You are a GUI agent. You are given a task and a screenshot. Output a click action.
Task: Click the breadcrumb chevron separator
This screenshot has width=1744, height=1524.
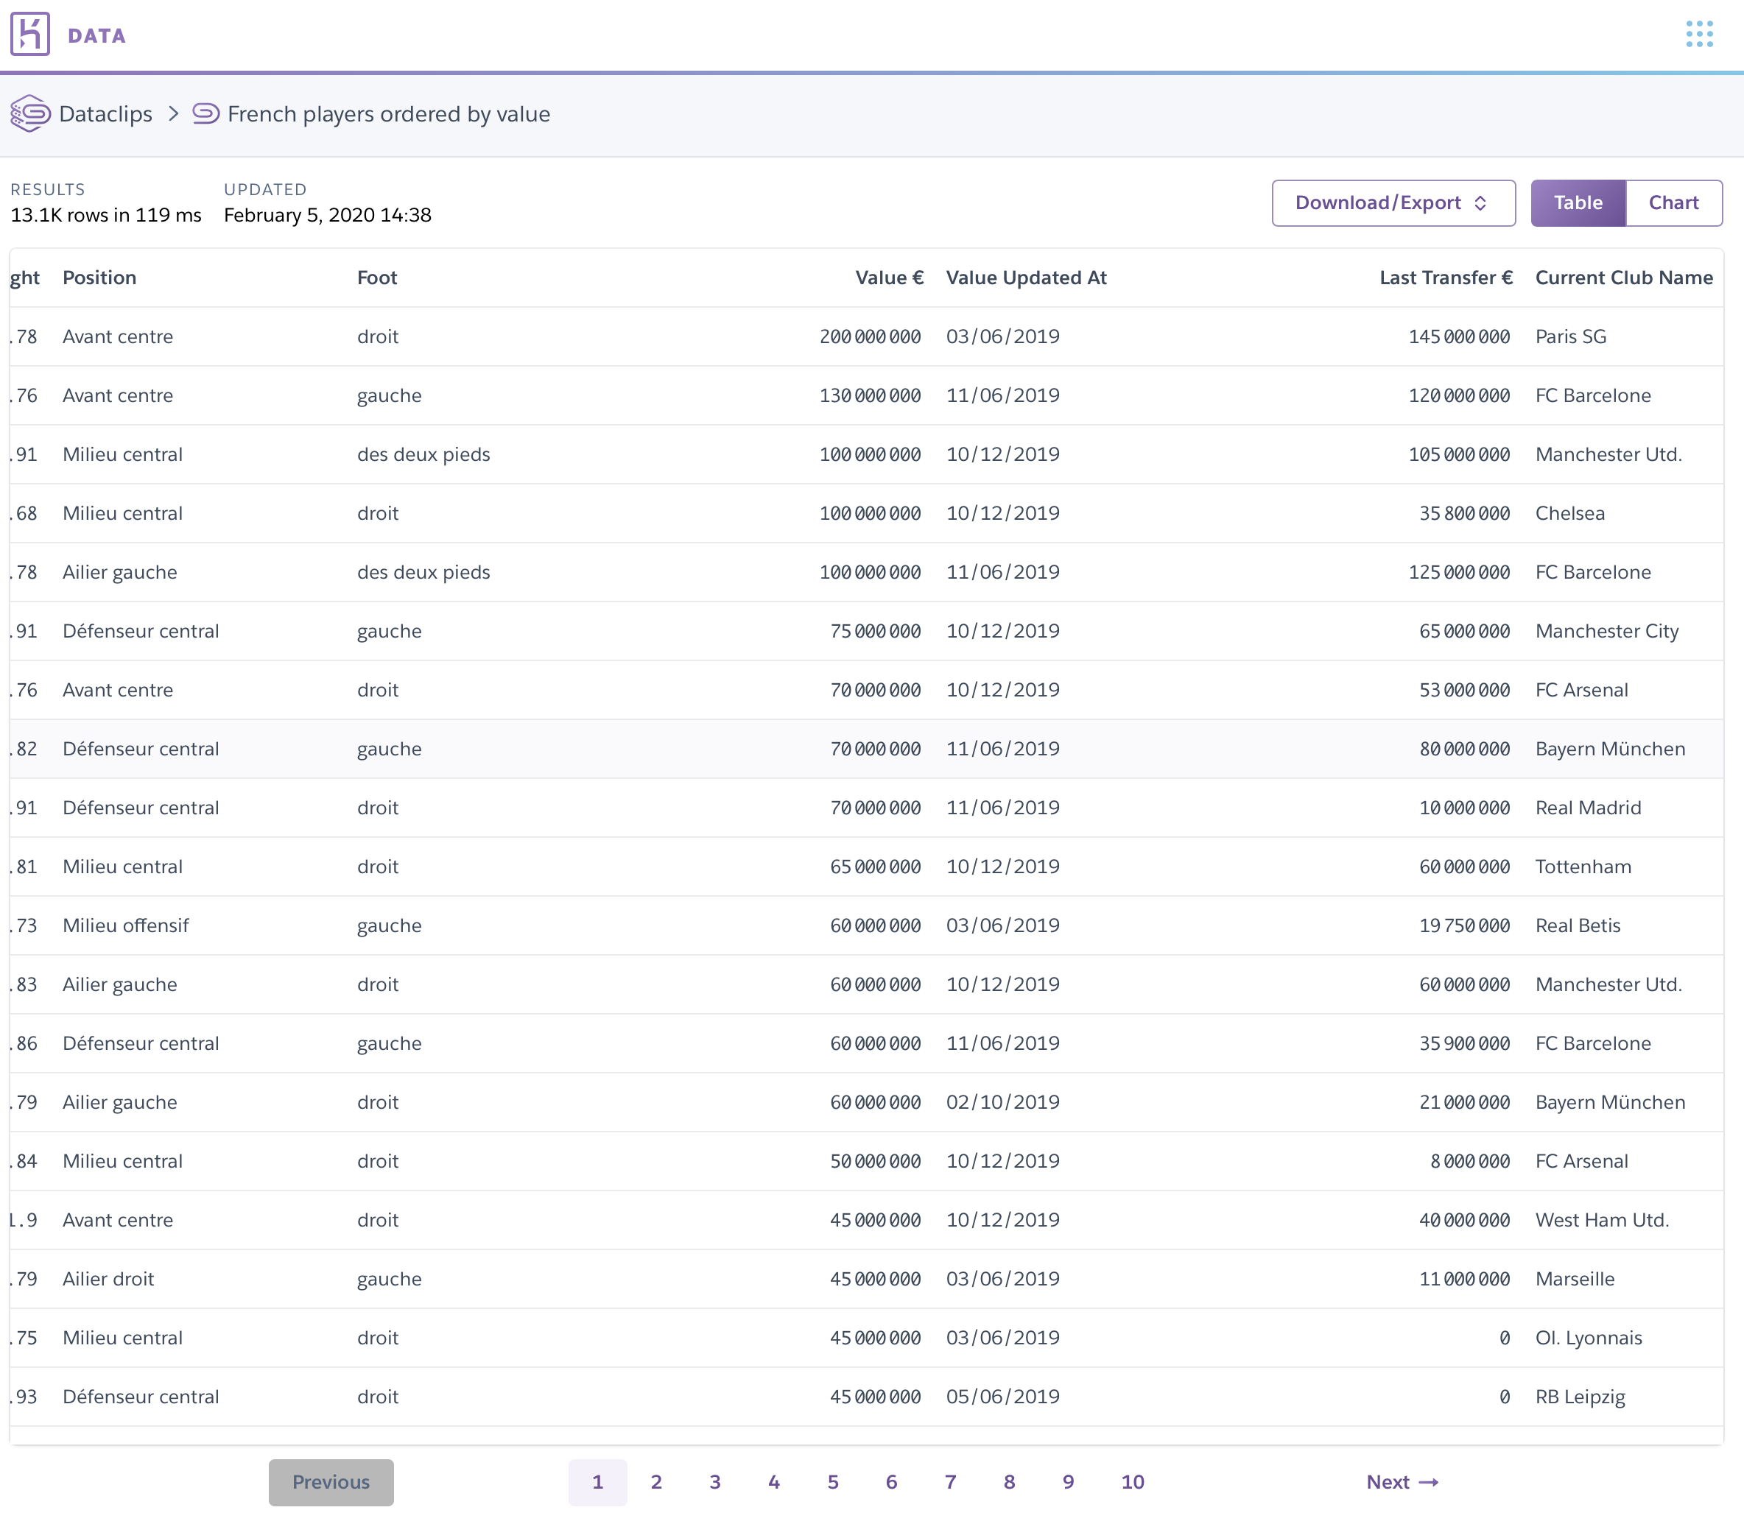[174, 114]
